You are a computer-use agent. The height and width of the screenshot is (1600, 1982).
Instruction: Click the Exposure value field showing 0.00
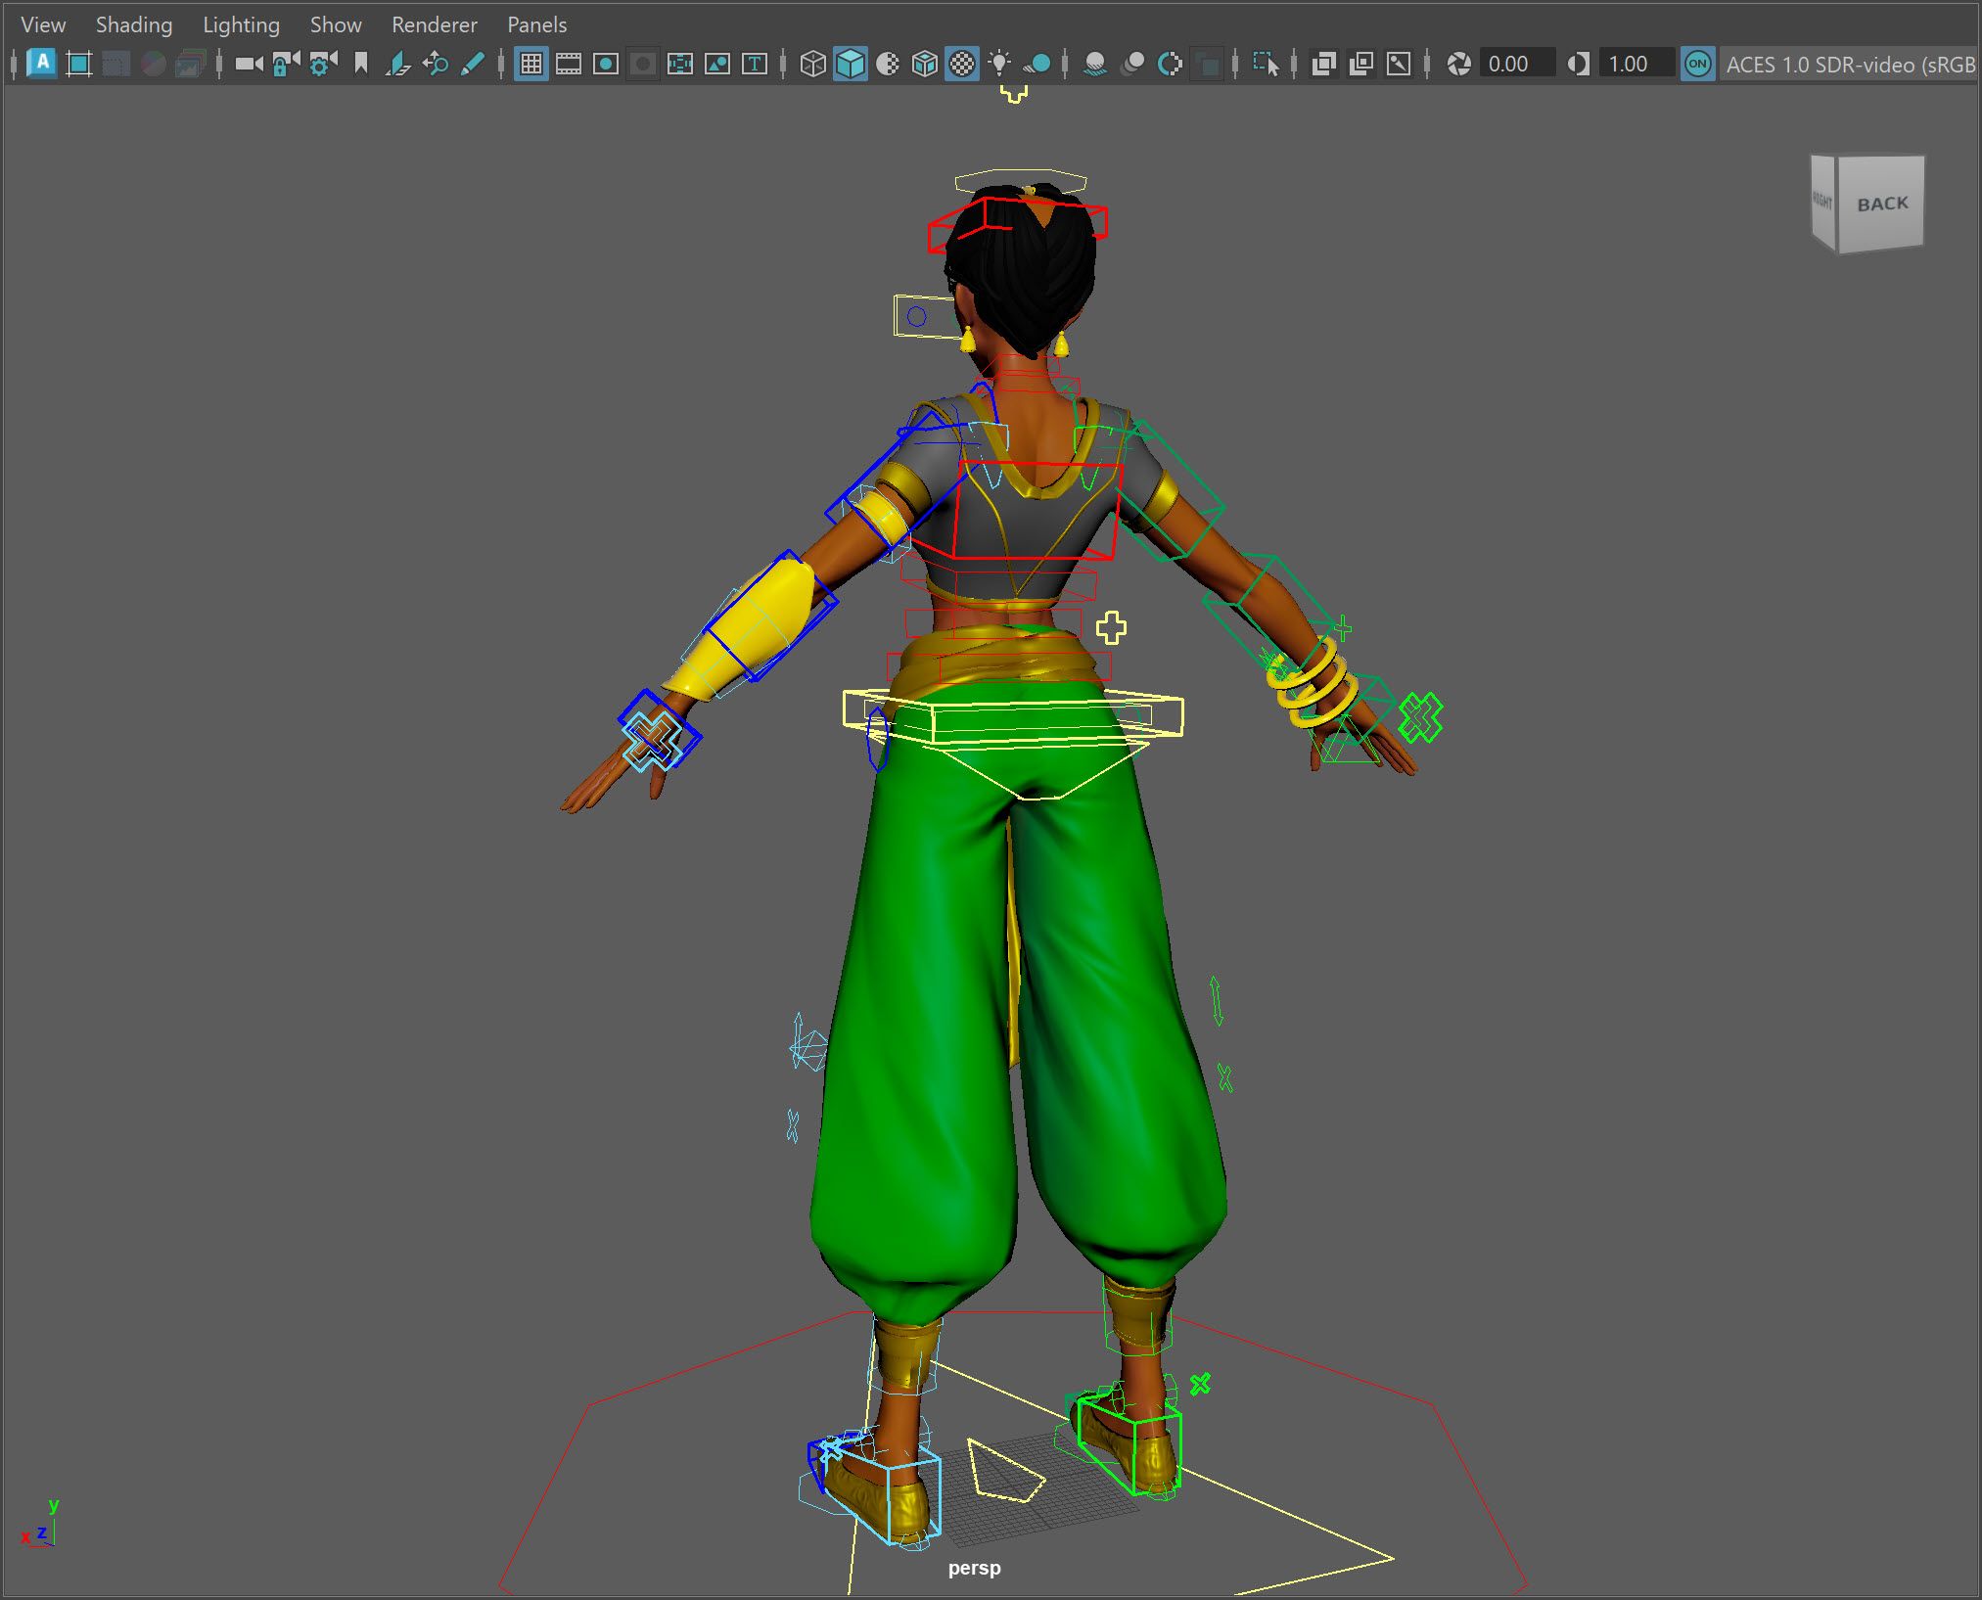(1516, 65)
